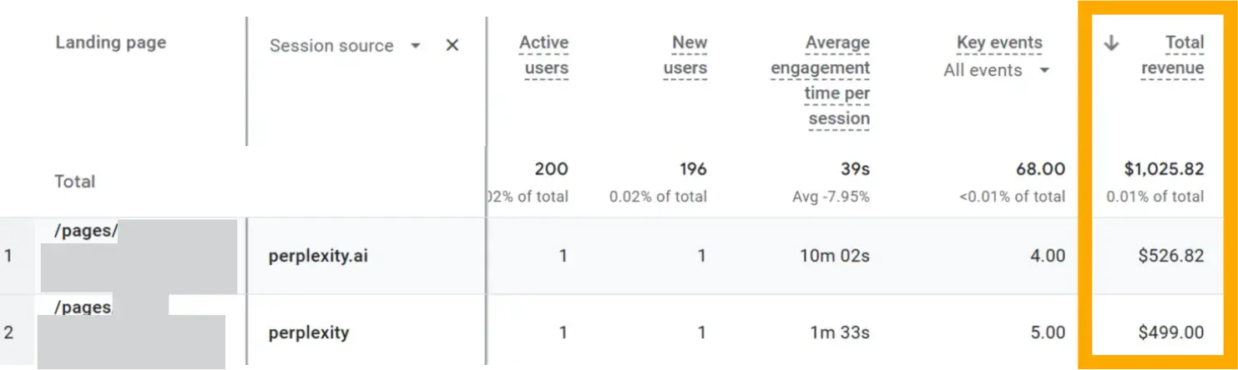This screenshot has height=370, width=1238.
Task: Click the Total row label
Action: pyautogui.click(x=75, y=182)
